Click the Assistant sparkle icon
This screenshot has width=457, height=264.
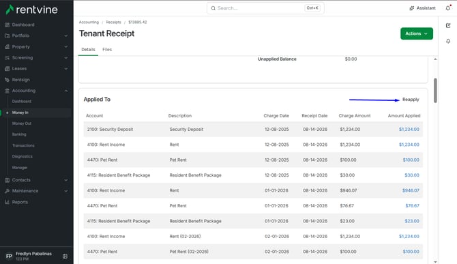411,8
